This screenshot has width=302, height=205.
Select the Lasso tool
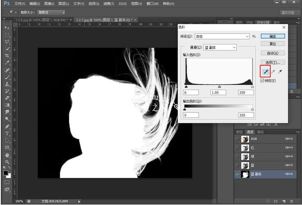click(7, 42)
